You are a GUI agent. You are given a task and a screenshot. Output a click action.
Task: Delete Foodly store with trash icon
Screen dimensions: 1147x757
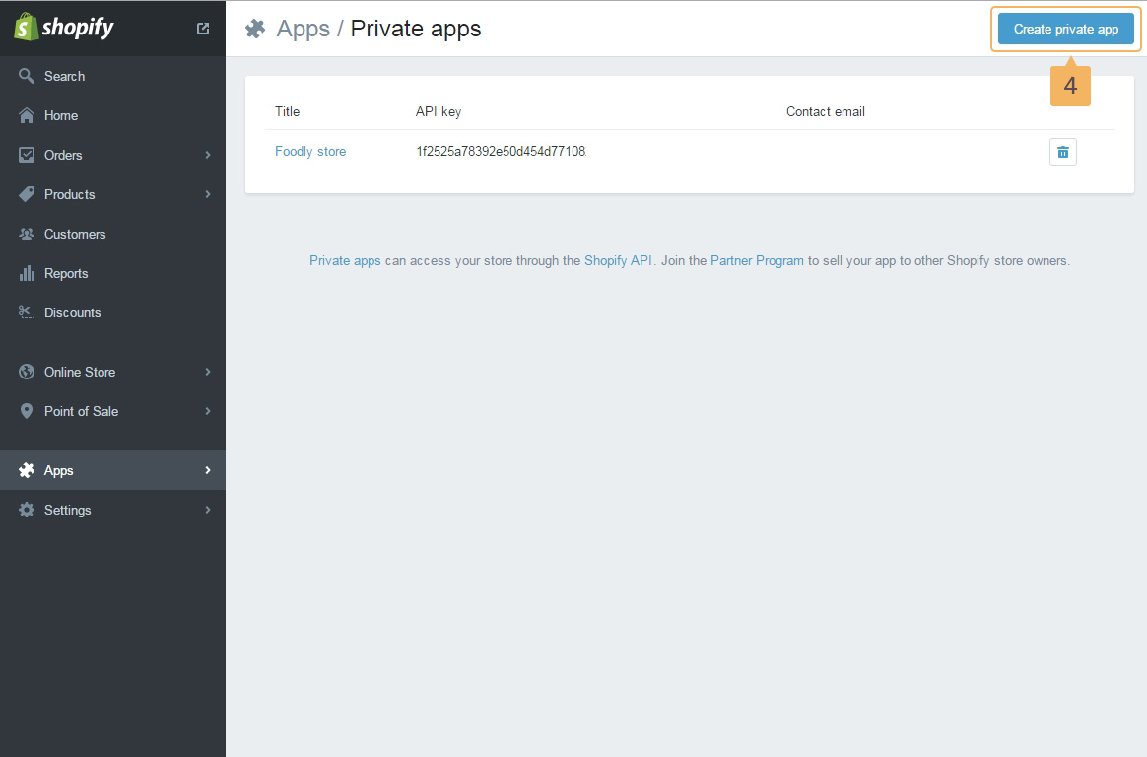[1062, 152]
